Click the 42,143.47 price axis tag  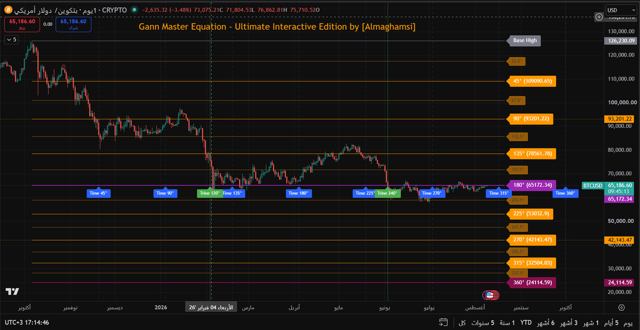pyautogui.click(x=620, y=240)
